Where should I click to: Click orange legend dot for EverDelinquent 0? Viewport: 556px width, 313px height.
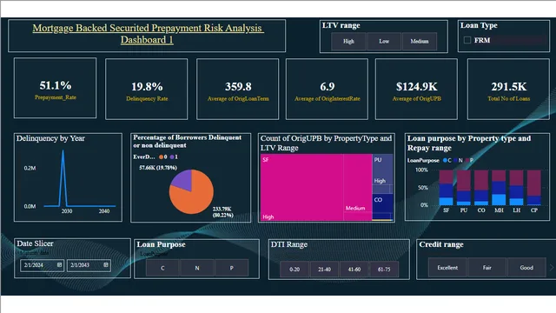(x=161, y=156)
